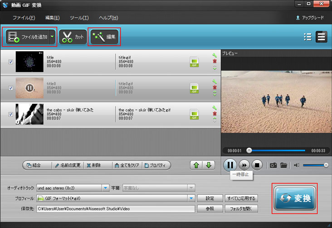This screenshot has width=332, height=228.
Task: Click the 参照 browse button
Action: pos(210,209)
